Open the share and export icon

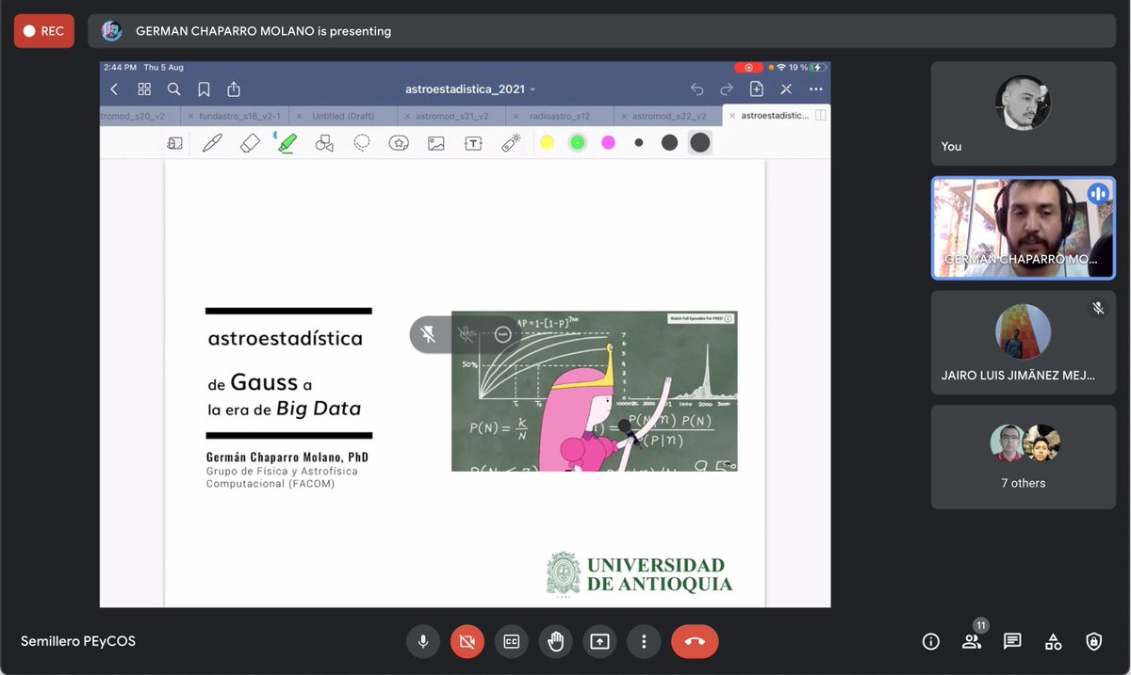coord(234,89)
